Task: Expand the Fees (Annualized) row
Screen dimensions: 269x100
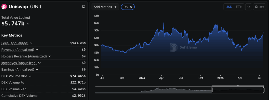Action: pyautogui.click(x=31, y=43)
